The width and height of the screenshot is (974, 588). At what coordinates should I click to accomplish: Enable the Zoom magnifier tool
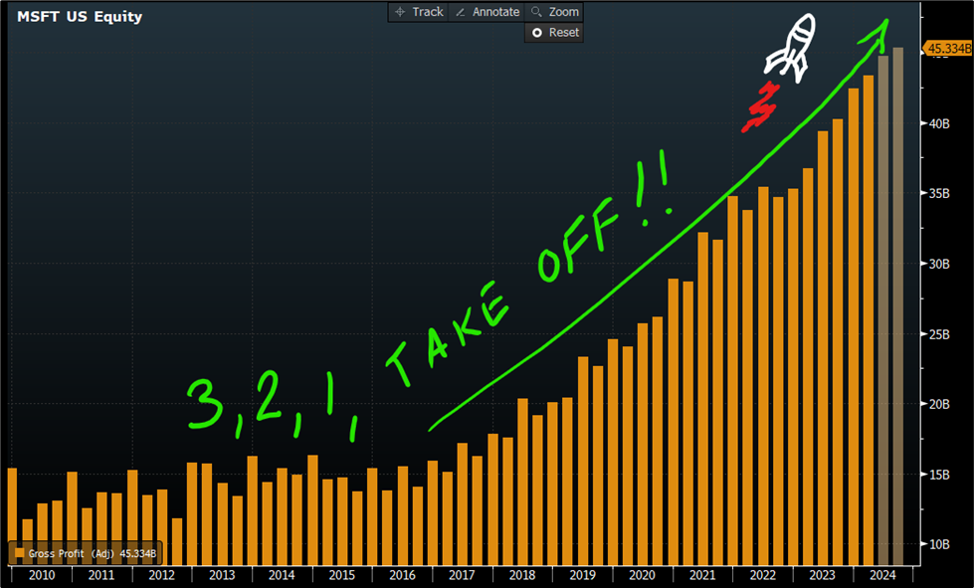(554, 12)
